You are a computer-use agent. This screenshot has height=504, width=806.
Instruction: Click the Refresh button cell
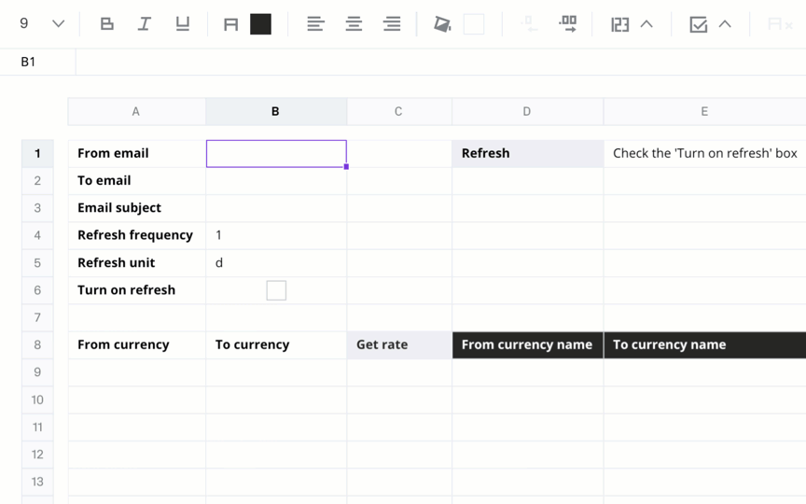click(528, 153)
